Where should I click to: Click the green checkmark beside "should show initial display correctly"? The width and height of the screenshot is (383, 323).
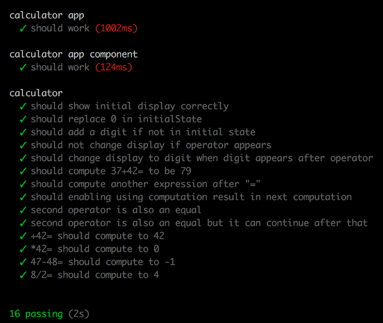pyautogui.click(x=23, y=106)
